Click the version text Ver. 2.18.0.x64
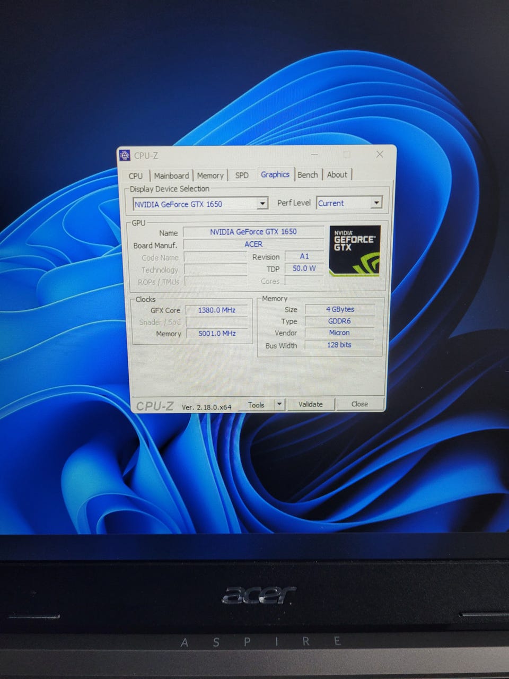The width and height of the screenshot is (509, 679). coord(207,407)
